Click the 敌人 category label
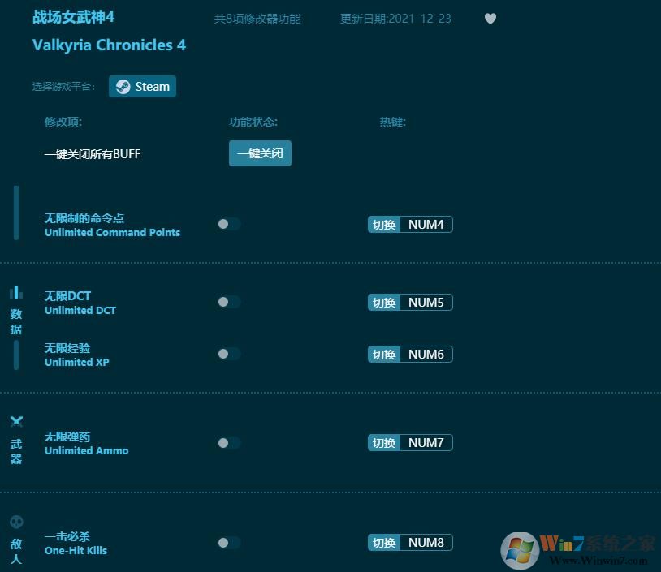Image resolution: width=661 pixels, height=572 pixels. click(x=16, y=552)
